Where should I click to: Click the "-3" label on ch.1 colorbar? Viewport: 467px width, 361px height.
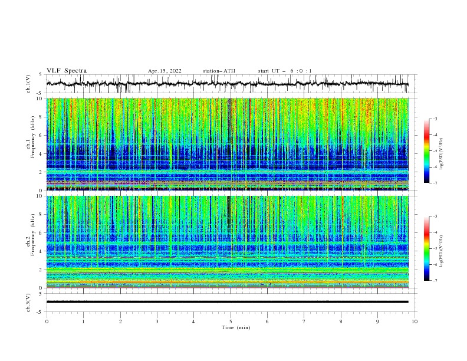[435, 119]
